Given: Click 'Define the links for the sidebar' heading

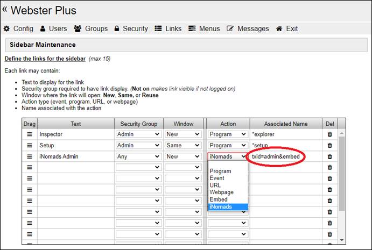Looking at the screenshot, I should 45,59.
